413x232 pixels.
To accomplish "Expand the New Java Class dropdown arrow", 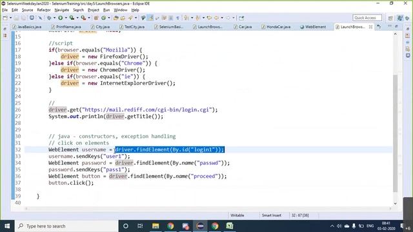I will coord(109,18).
